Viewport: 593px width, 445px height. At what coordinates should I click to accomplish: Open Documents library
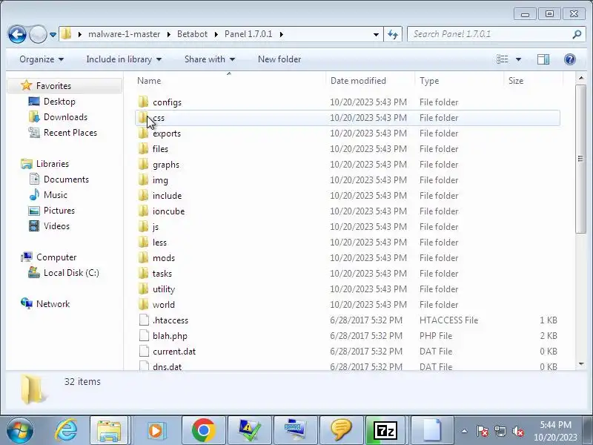(x=66, y=179)
